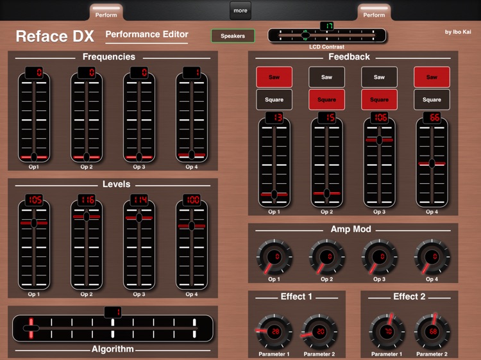This screenshot has width=481, height=360.
Task: Toggle the Speakers button
Action: 233,36
